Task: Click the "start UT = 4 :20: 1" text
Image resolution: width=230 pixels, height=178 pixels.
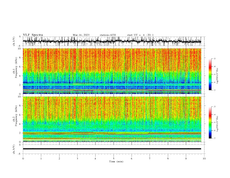Action: [x=140, y=35]
